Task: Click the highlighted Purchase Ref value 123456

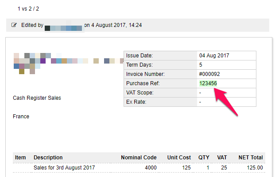Action: pyautogui.click(x=208, y=83)
